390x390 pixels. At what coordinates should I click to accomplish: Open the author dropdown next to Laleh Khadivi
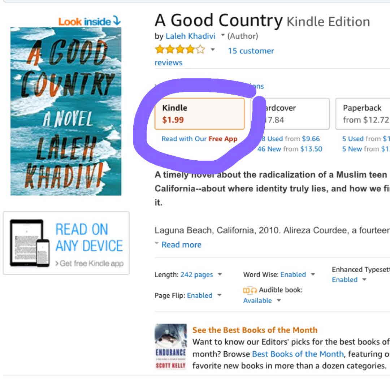[x=223, y=36]
